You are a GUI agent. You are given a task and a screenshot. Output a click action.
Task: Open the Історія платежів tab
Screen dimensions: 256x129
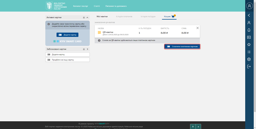pyautogui.click(x=124, y=17)
